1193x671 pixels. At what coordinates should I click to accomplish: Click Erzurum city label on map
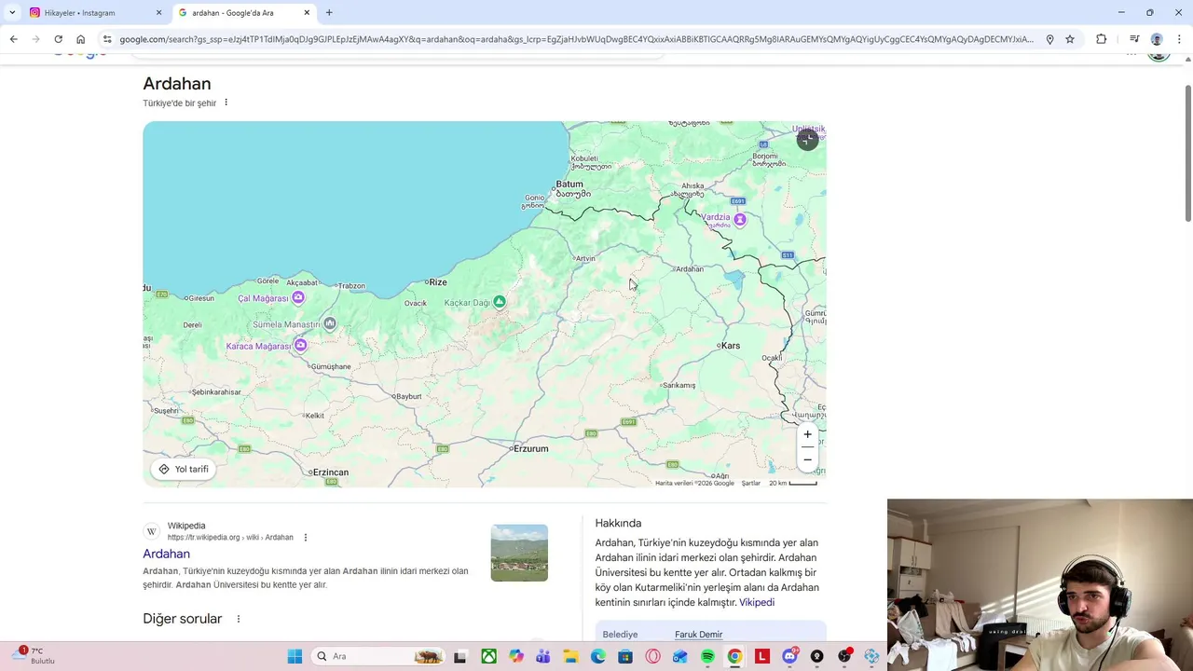(x=531, y=448)
